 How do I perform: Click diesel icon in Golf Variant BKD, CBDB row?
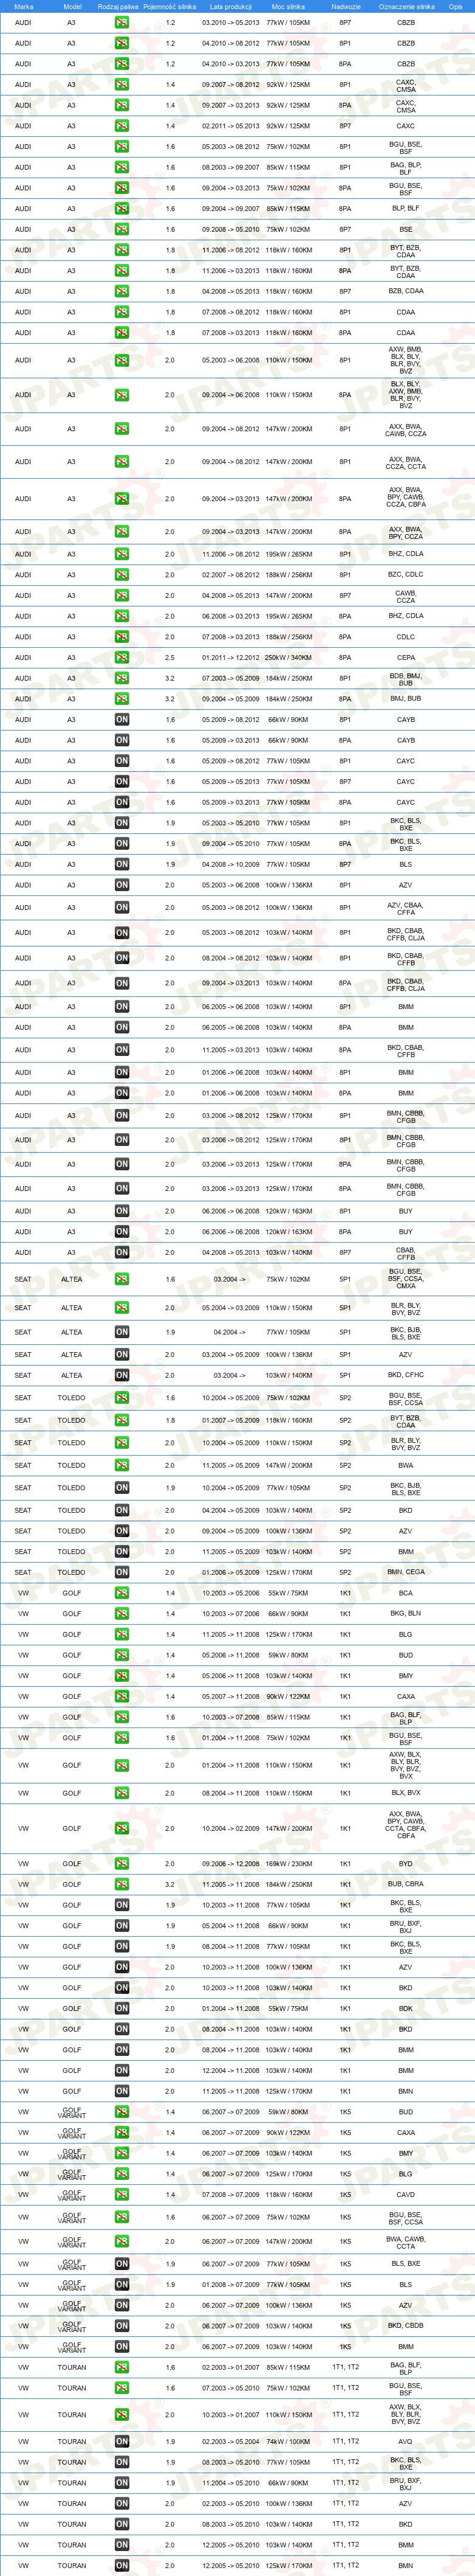[121, 2326]
